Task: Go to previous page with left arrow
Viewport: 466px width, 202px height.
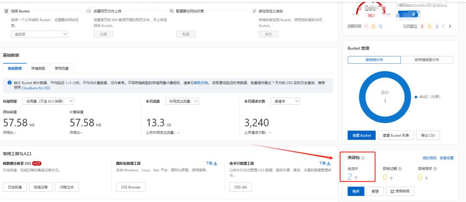Action: tap(443, 26)
